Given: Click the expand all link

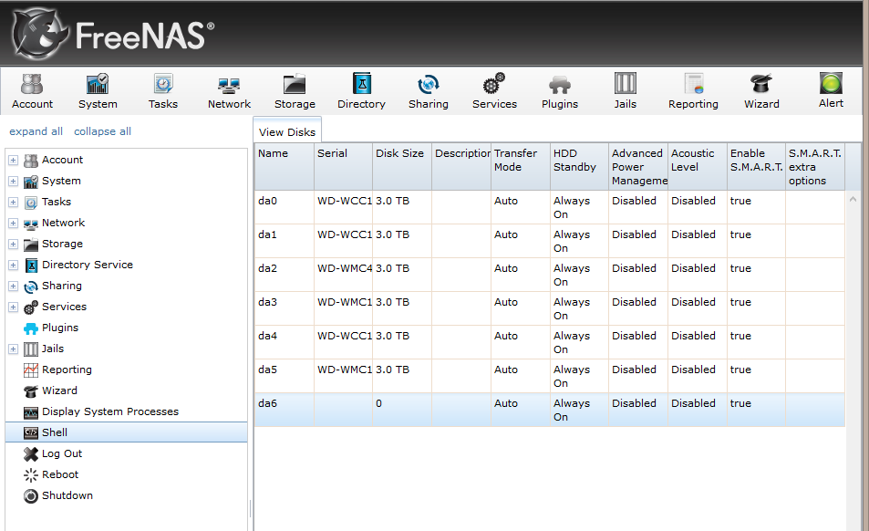Looking at the screenshot, I should coord(36,131).
